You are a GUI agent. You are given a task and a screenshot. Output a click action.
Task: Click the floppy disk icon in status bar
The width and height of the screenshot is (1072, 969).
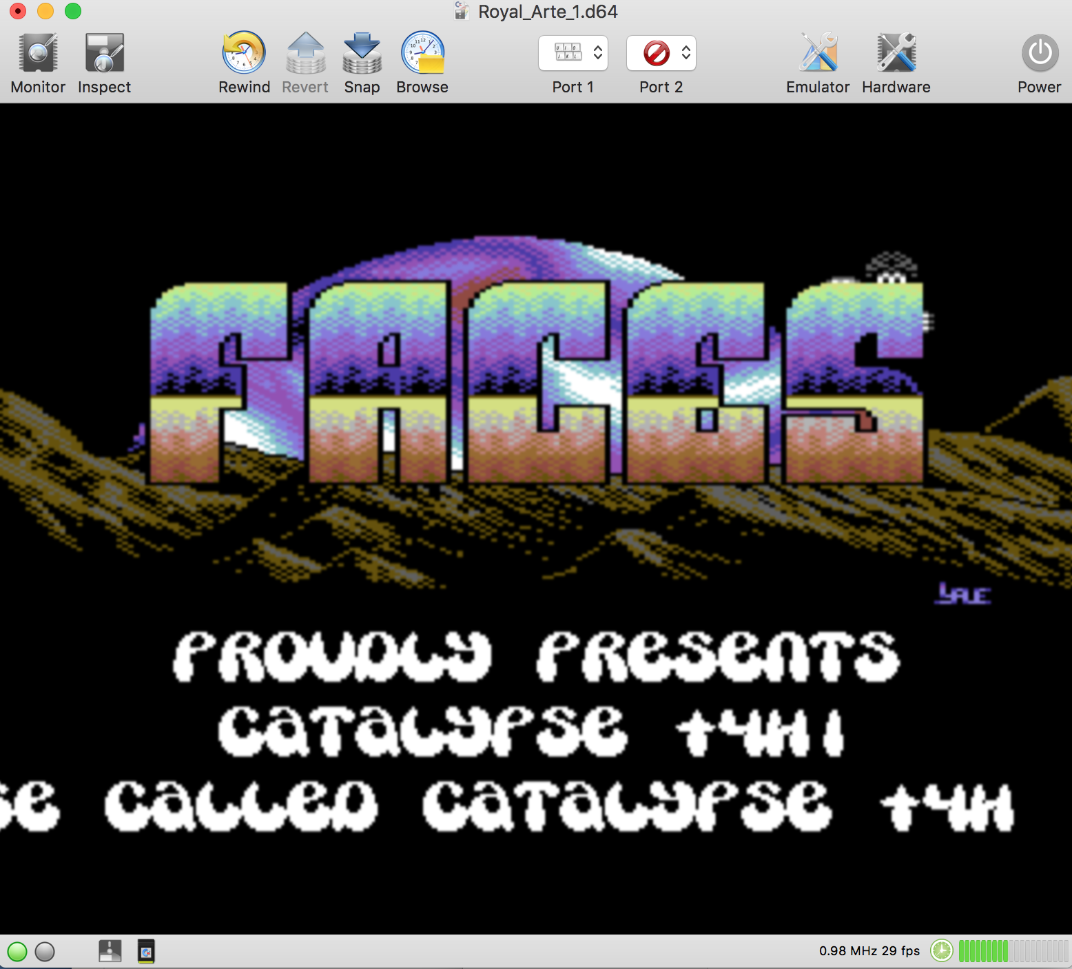coord(110,951)
